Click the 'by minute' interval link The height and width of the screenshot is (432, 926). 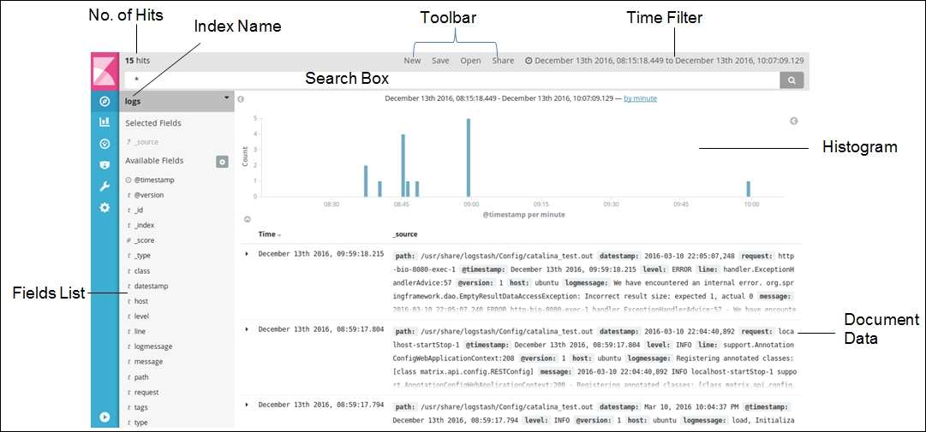[640, 98]
